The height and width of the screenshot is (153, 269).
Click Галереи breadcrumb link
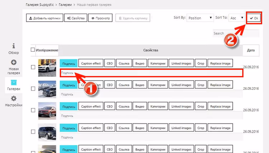[65, 5]
